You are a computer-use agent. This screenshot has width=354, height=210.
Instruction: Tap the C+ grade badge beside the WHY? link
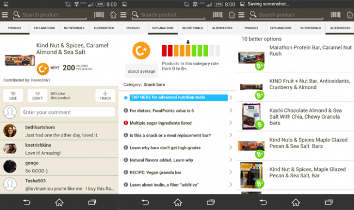click(x=42, y=69)
